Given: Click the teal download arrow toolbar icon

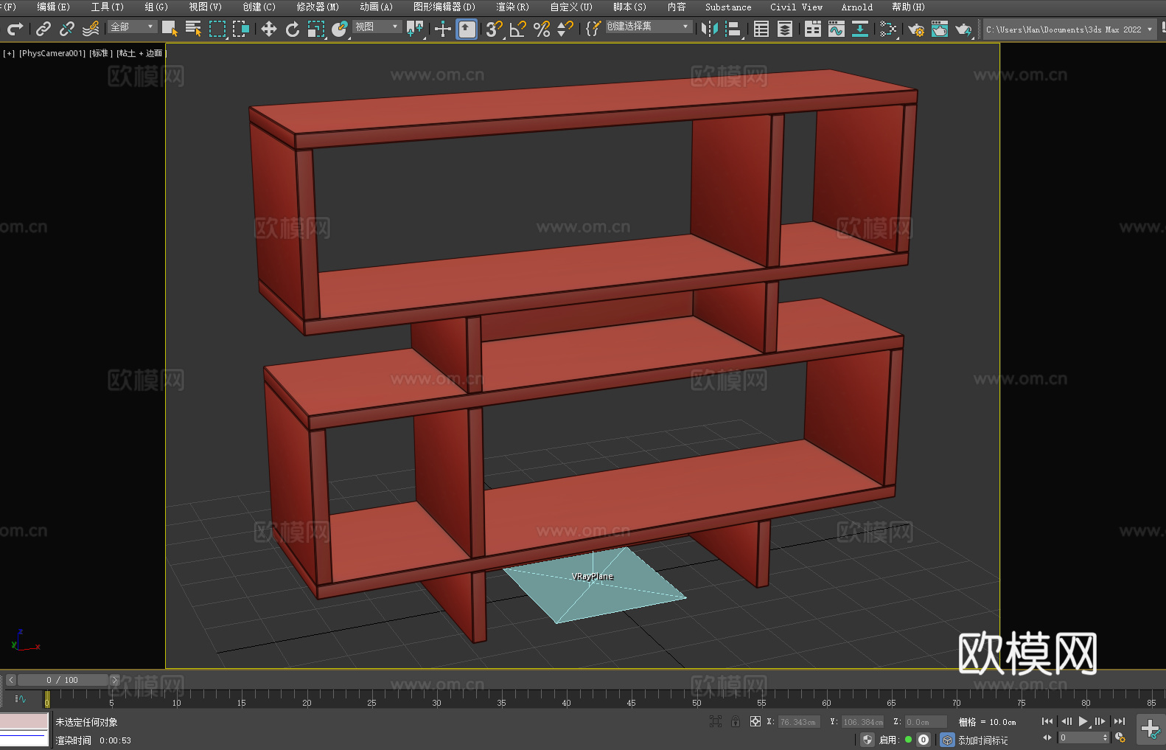Looking at the screenshot, I should coord(860,29).
